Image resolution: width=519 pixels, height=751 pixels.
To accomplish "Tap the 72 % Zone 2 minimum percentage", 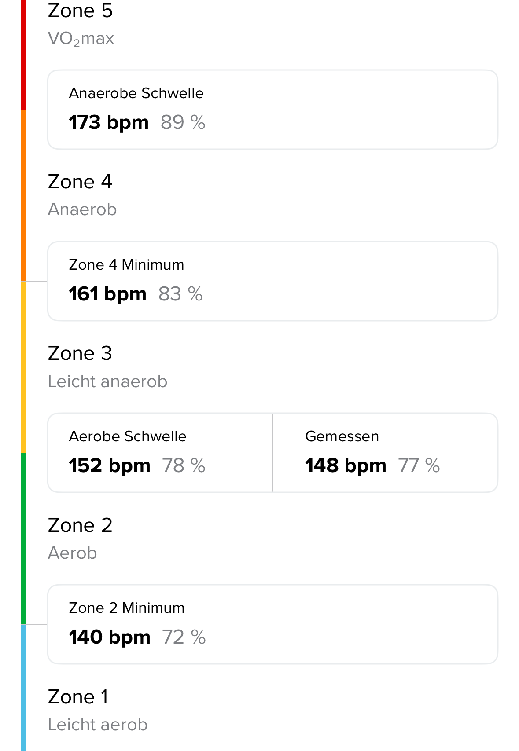I will (x=184, y=637).
